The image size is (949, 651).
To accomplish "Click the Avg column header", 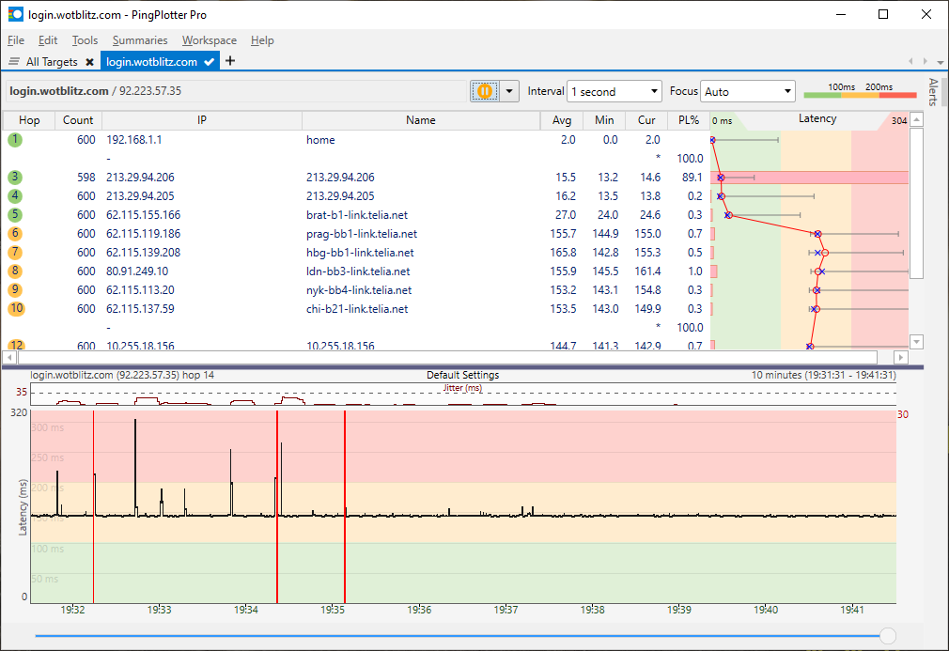I will coord(562,120).
